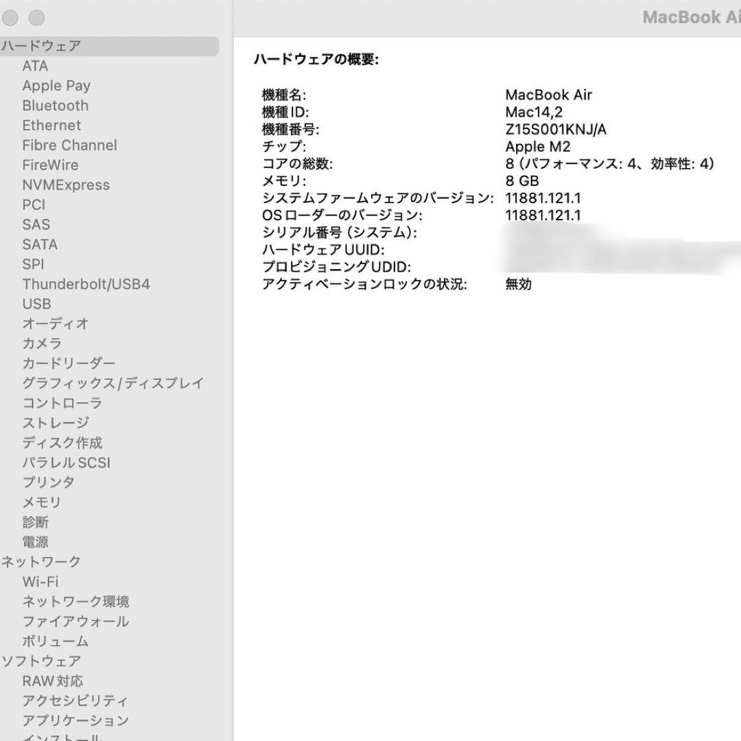
Task: Select グラフィックス/ディスプレイ in the sidebar
Action: (113, 383)
